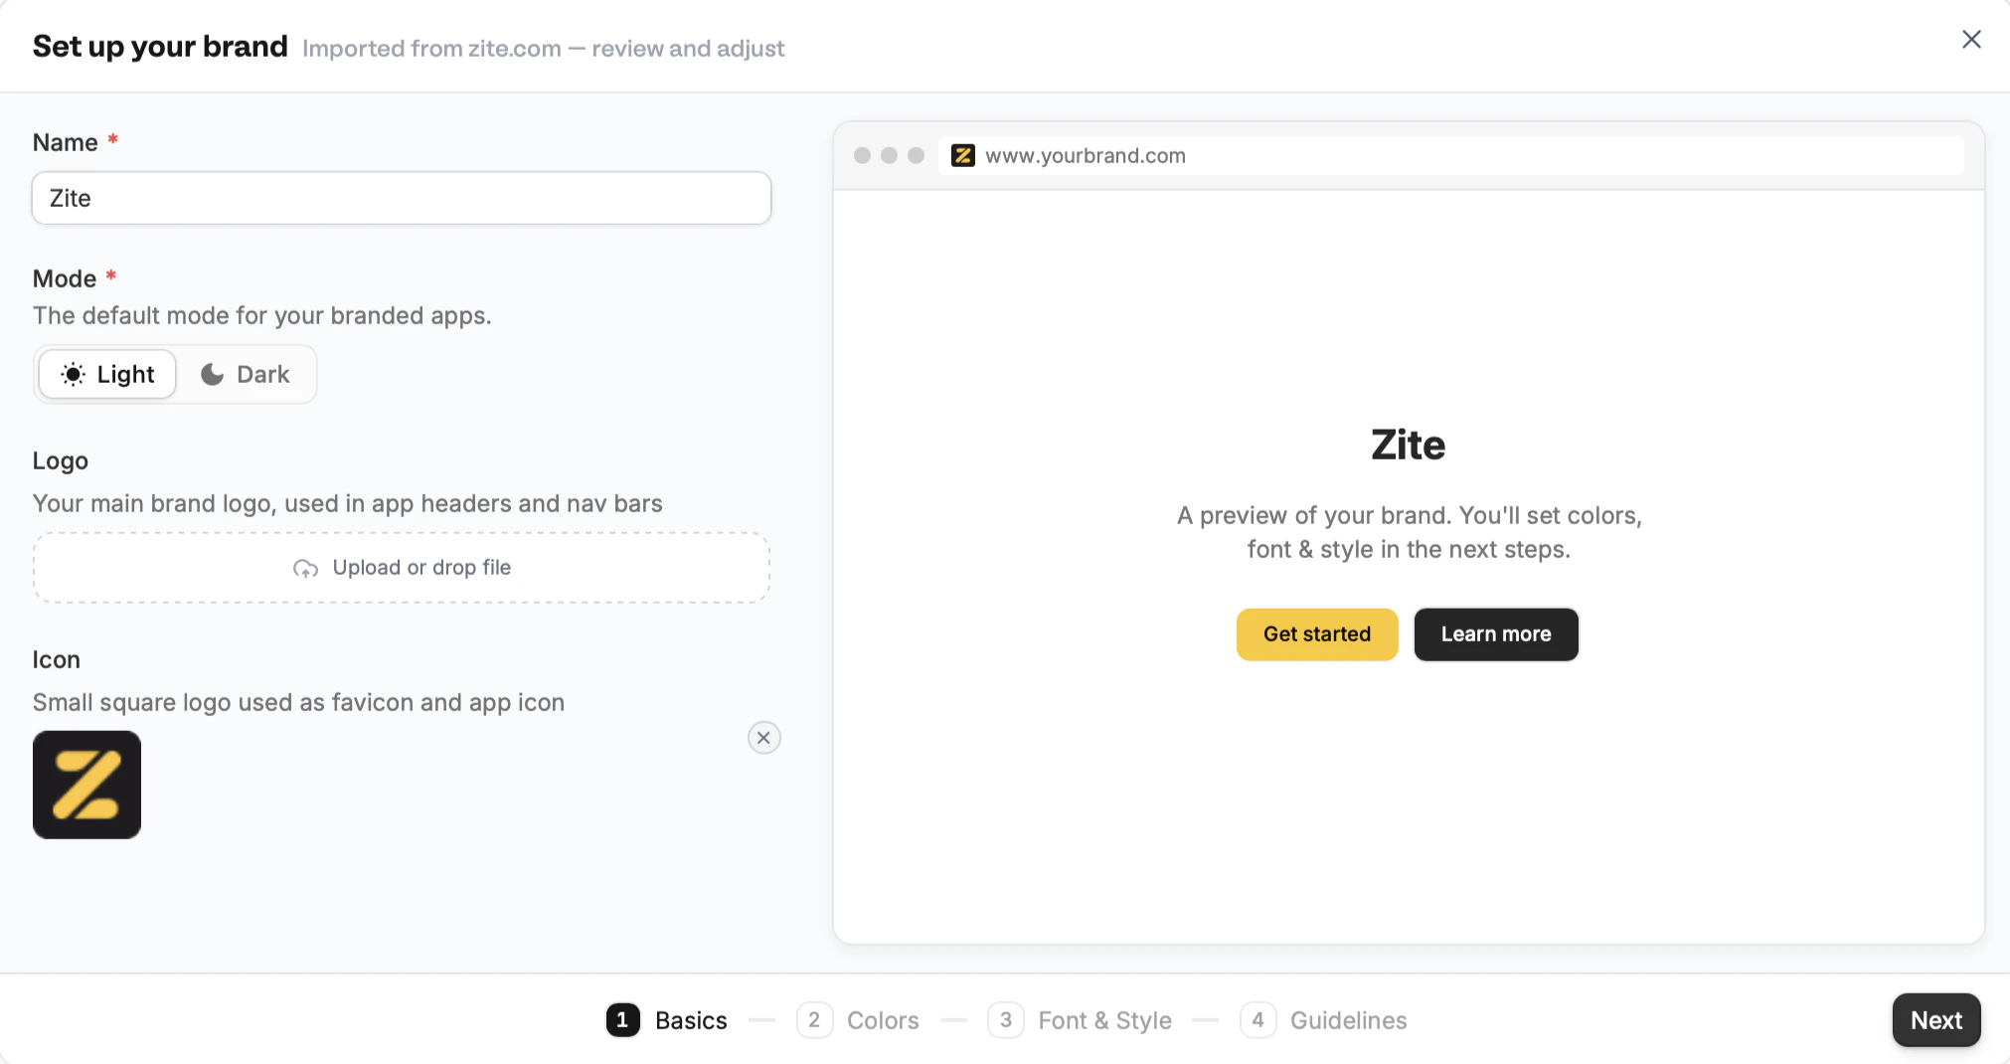Click 'Imported from zite.com — review and adjust' text
This screenshot has height=1064, width=2010.
pos(543,49)
